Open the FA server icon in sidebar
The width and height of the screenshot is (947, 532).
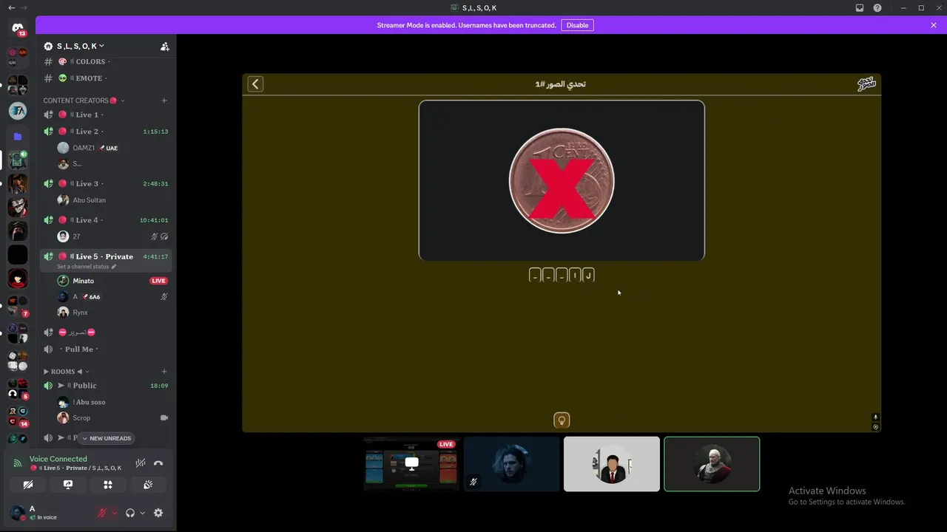click(x=18, y=111)
